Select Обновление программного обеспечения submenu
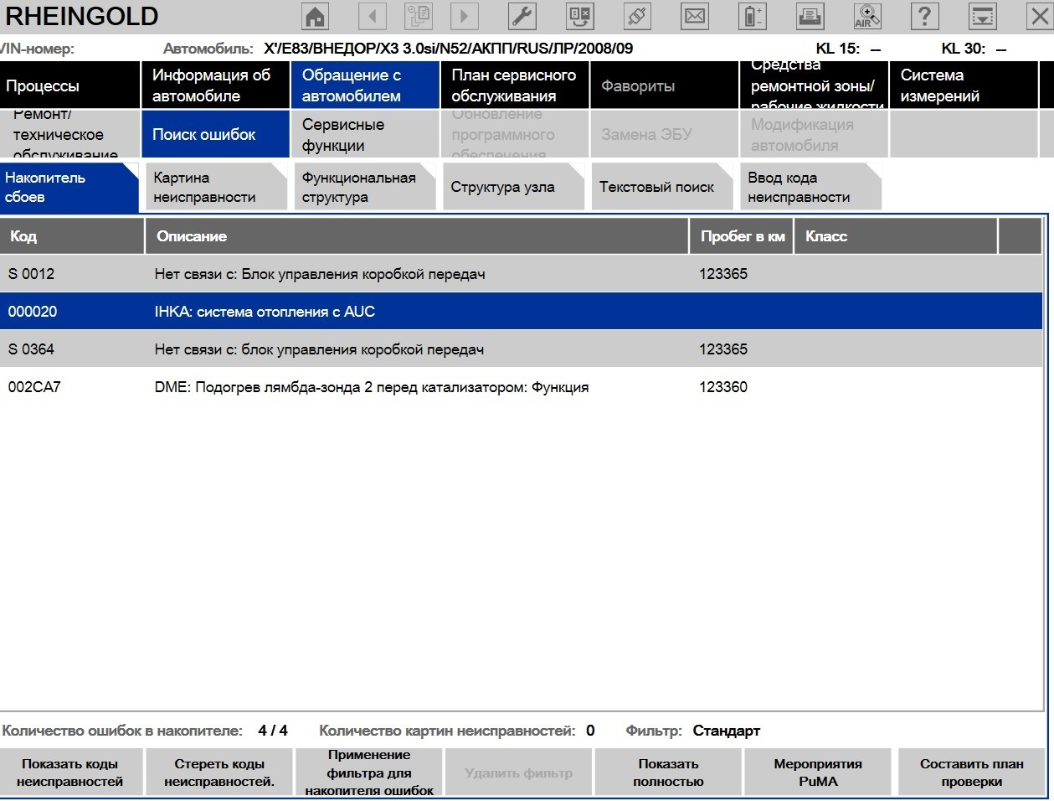The image size is (1054, 801). [x=515, y=134]
